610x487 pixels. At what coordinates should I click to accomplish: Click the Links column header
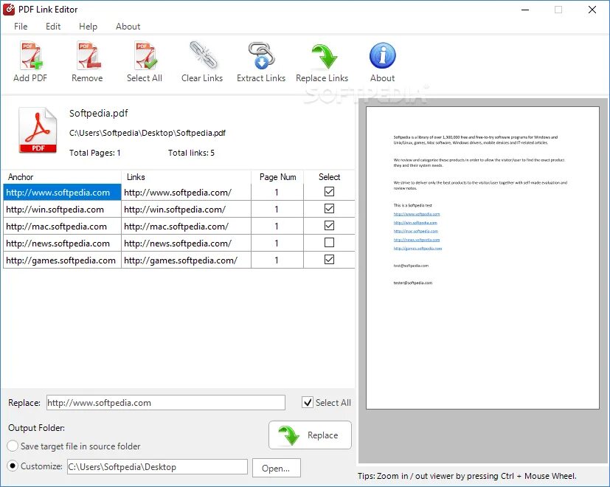pos(187,177)
